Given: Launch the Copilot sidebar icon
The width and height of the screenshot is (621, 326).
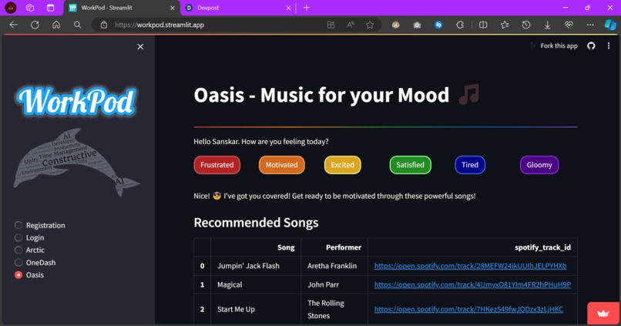Looking at the screenshot, I should pos(610,25).
